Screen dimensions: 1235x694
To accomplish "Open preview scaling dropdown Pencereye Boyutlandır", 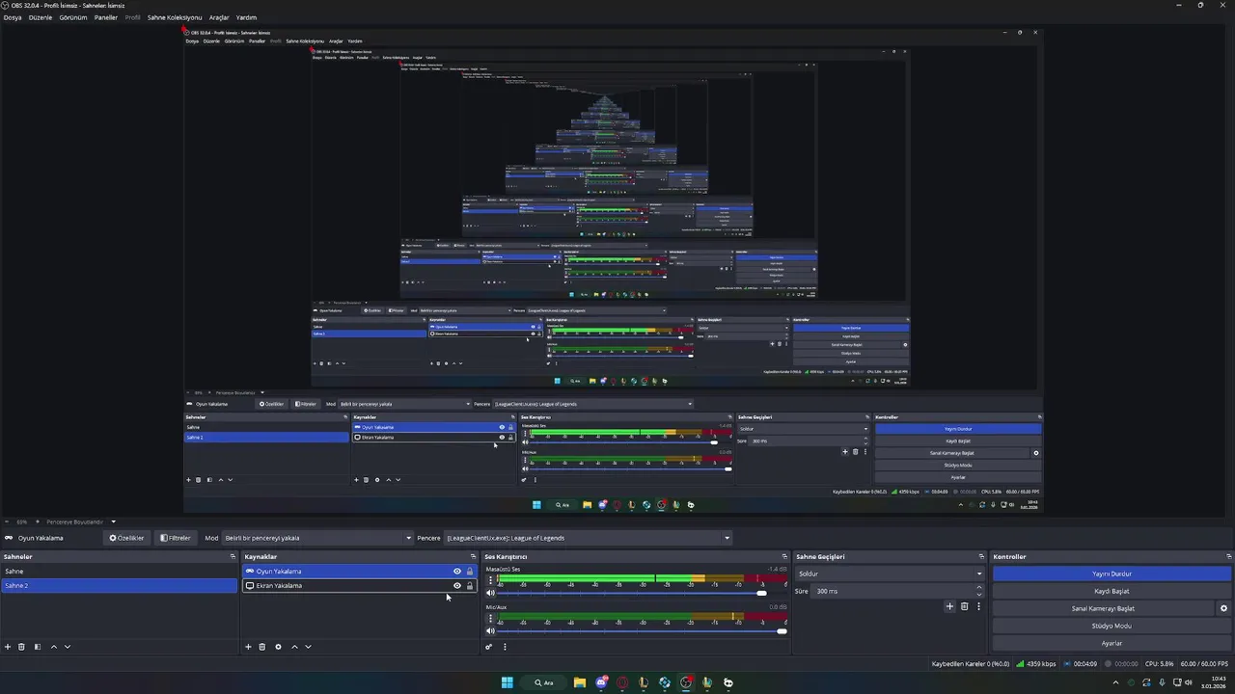I will [81, 521].
